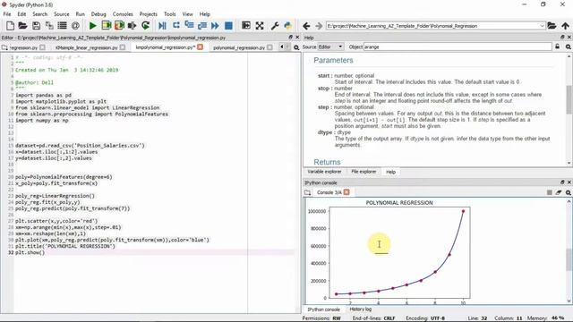Run current cell and advance
This screenshot has height=322, width=573.
coord(119,26)
